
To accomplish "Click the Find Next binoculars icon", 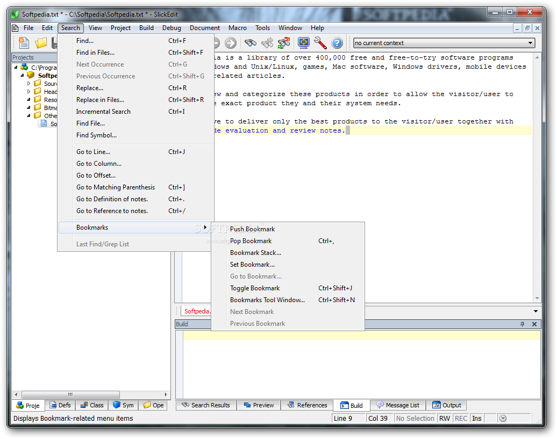I will click(268, 43).
